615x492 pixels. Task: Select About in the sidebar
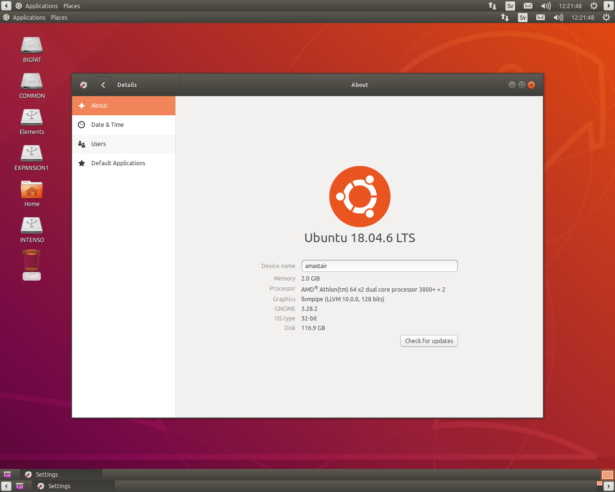[x=123, y=106]
